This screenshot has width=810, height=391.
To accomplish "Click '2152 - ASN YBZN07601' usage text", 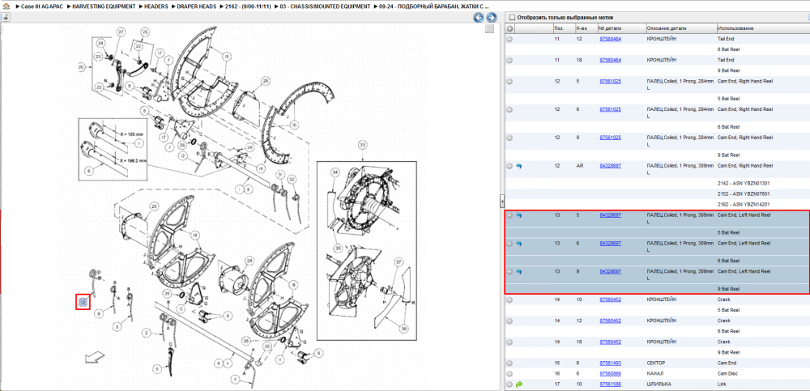I will (x=742, y=193).
